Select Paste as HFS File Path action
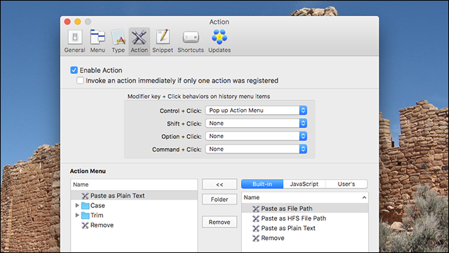449x253 pixels. click(x=305, y=218)
